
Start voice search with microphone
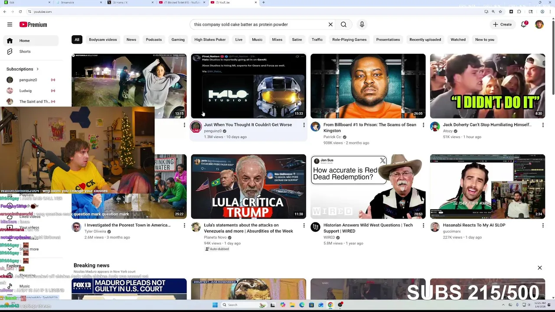tap(362, 25)
